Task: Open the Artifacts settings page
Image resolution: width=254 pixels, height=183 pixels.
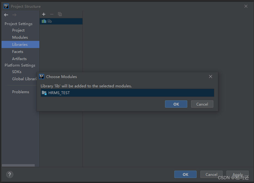Action: tap(19, 59)
